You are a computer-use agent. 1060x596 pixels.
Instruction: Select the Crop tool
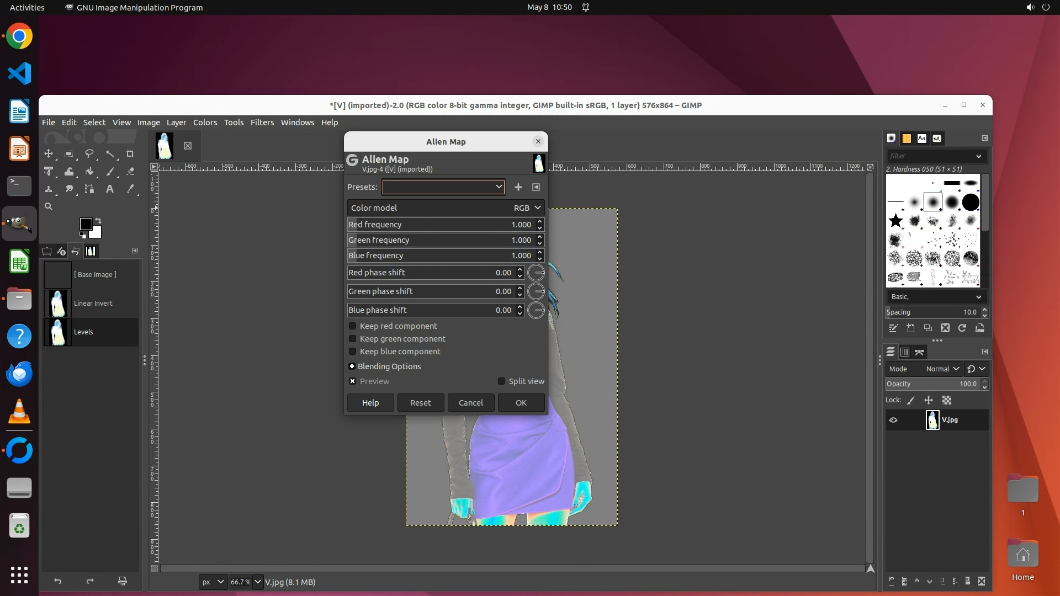[130, 154]
